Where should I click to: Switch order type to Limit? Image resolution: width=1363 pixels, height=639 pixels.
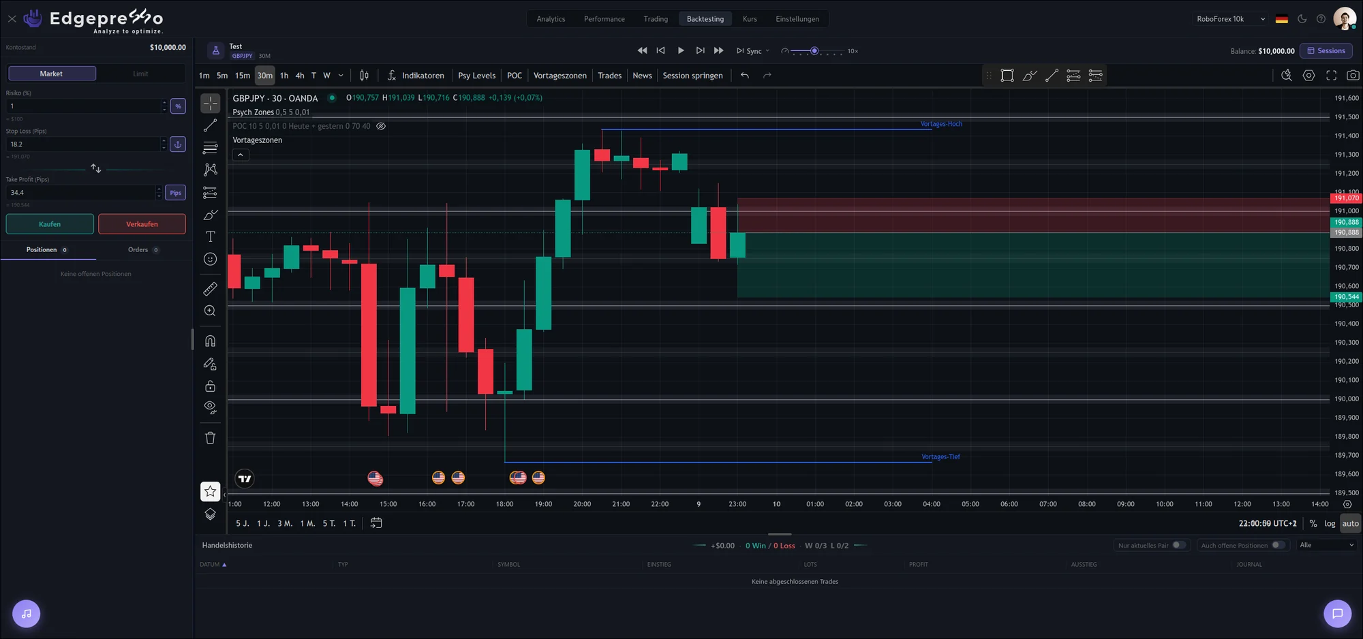pos(140,74)
